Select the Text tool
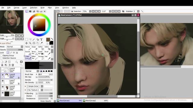The image size is (193, 108). (41, 39)
